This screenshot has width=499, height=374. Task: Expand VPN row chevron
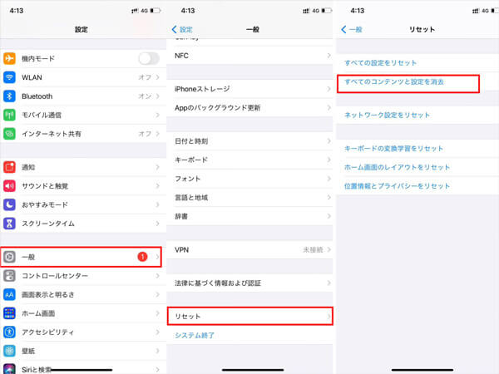(329, 249)
